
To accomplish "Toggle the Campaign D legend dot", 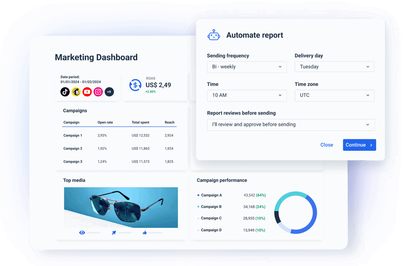I will pyautogui.click(x=198, y=230).
